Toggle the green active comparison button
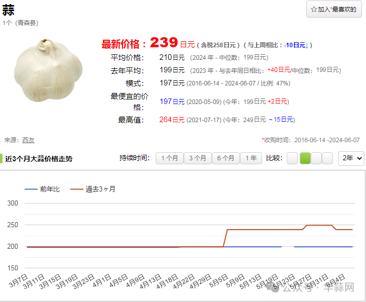This screenshot has width=366, height=302. pyautogui.click(x=305, y=158)
